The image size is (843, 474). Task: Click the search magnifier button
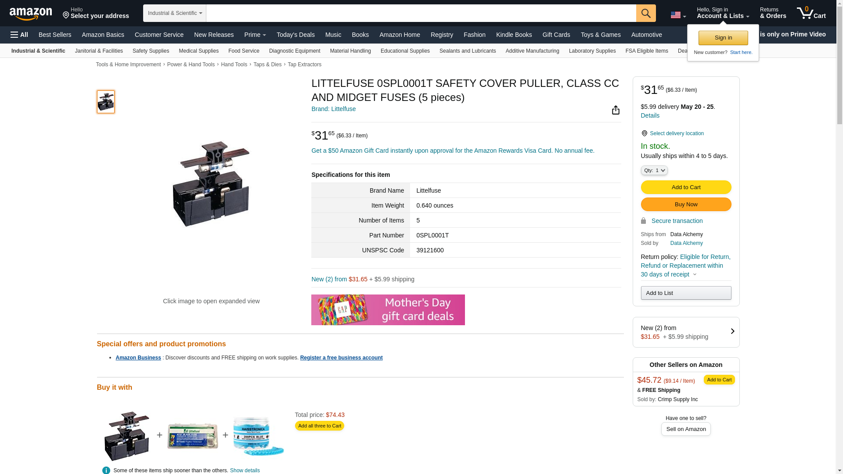646,13
